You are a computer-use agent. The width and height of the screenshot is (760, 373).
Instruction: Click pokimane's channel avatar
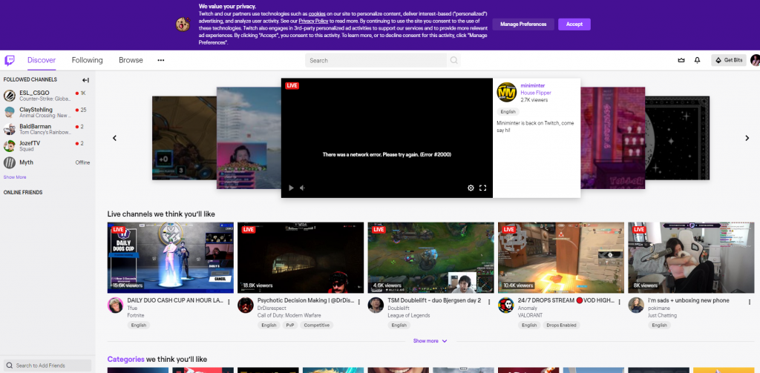click(636, 306)
